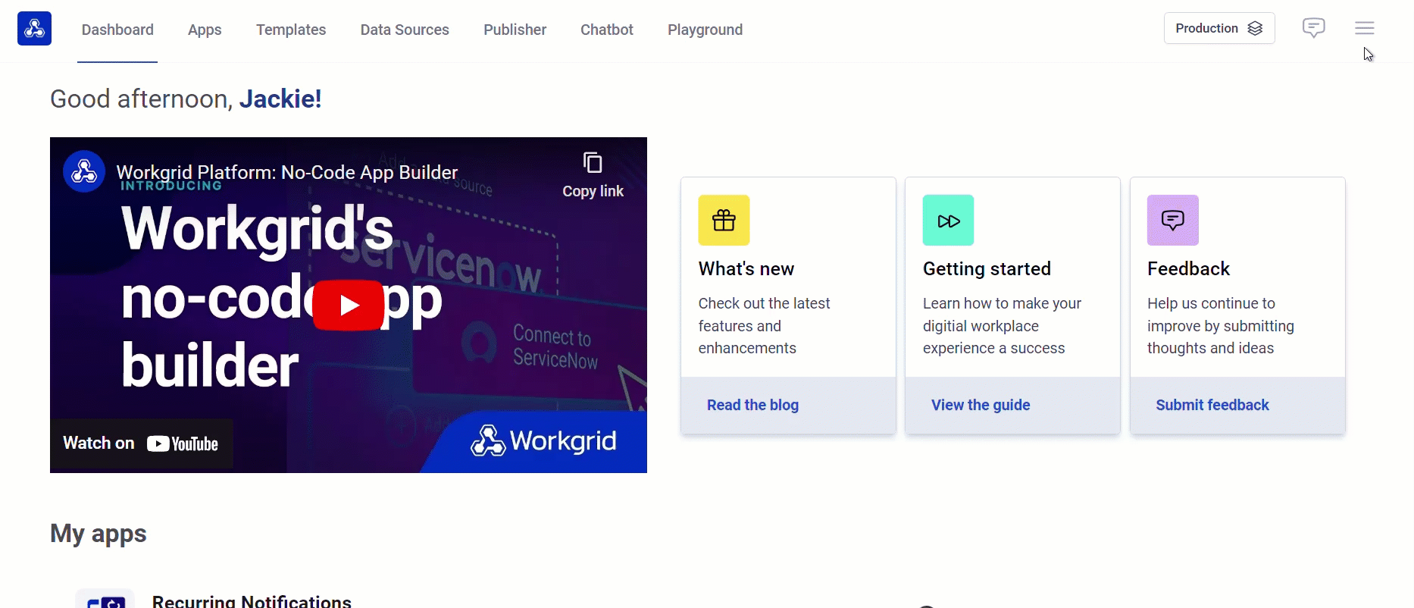1414x608 pixels.
Task: Click the Feedback card heading
Action: 1188,269
